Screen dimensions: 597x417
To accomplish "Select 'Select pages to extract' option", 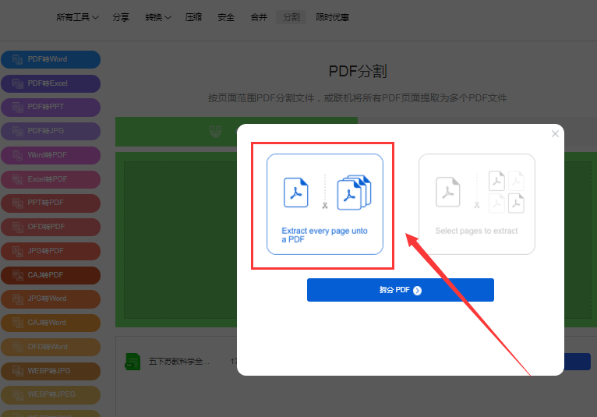I will tap(477, 204).
